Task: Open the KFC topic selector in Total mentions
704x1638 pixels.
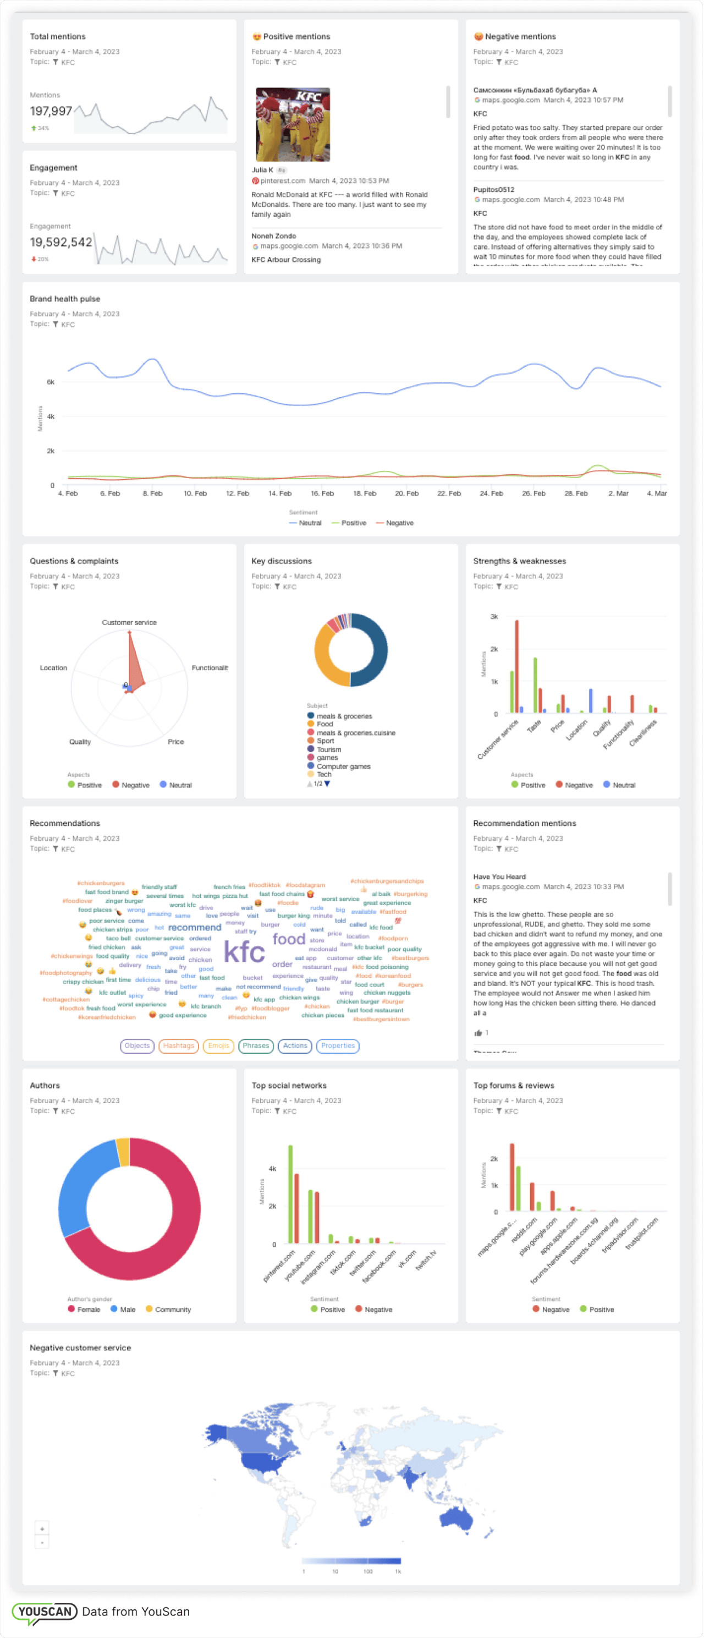Action: pos(68,62)
